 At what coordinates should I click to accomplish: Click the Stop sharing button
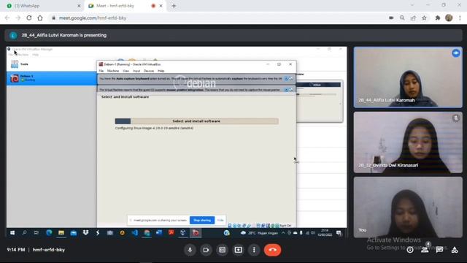(x=202, y=220)
